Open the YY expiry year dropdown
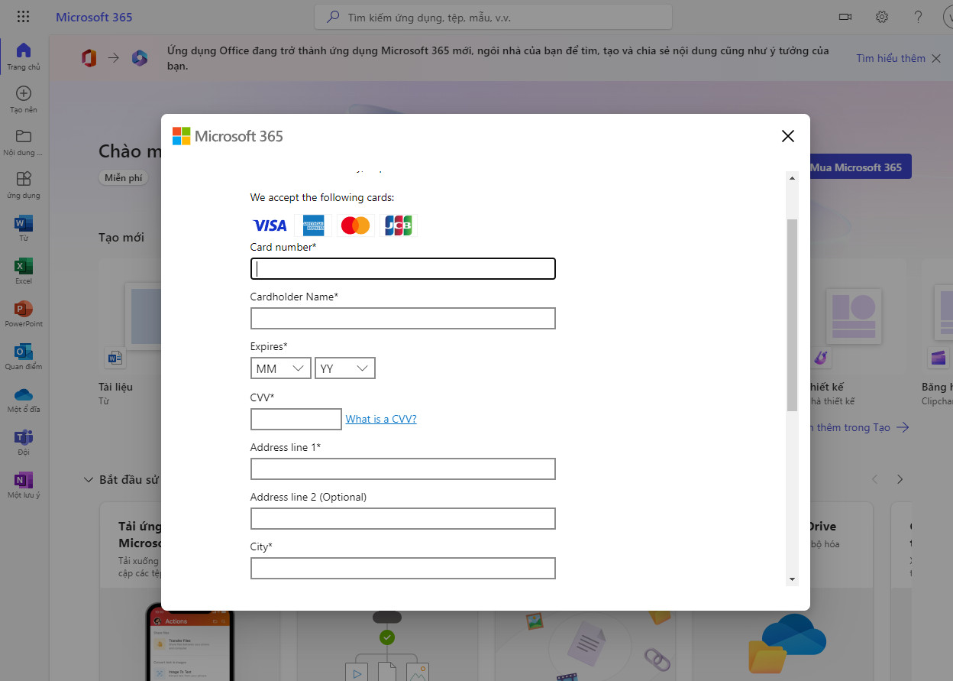 click(345, 368)
